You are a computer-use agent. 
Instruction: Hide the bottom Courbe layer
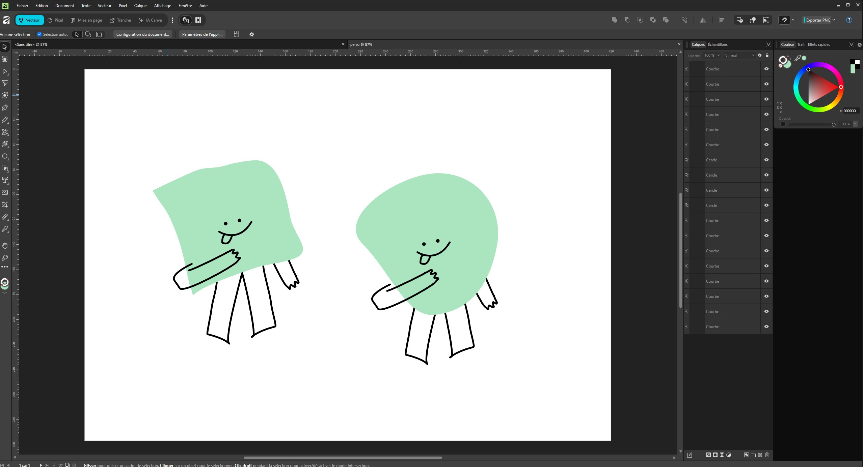[766, 326]
